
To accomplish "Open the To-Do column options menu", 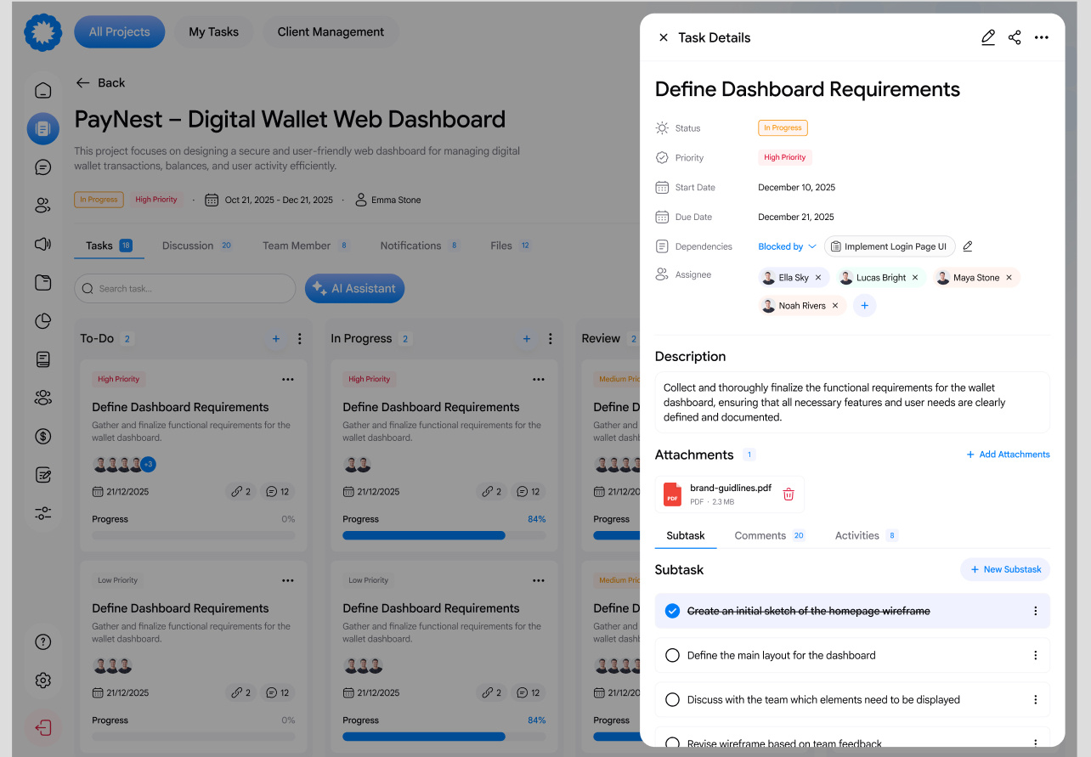I will coord(299,338).
